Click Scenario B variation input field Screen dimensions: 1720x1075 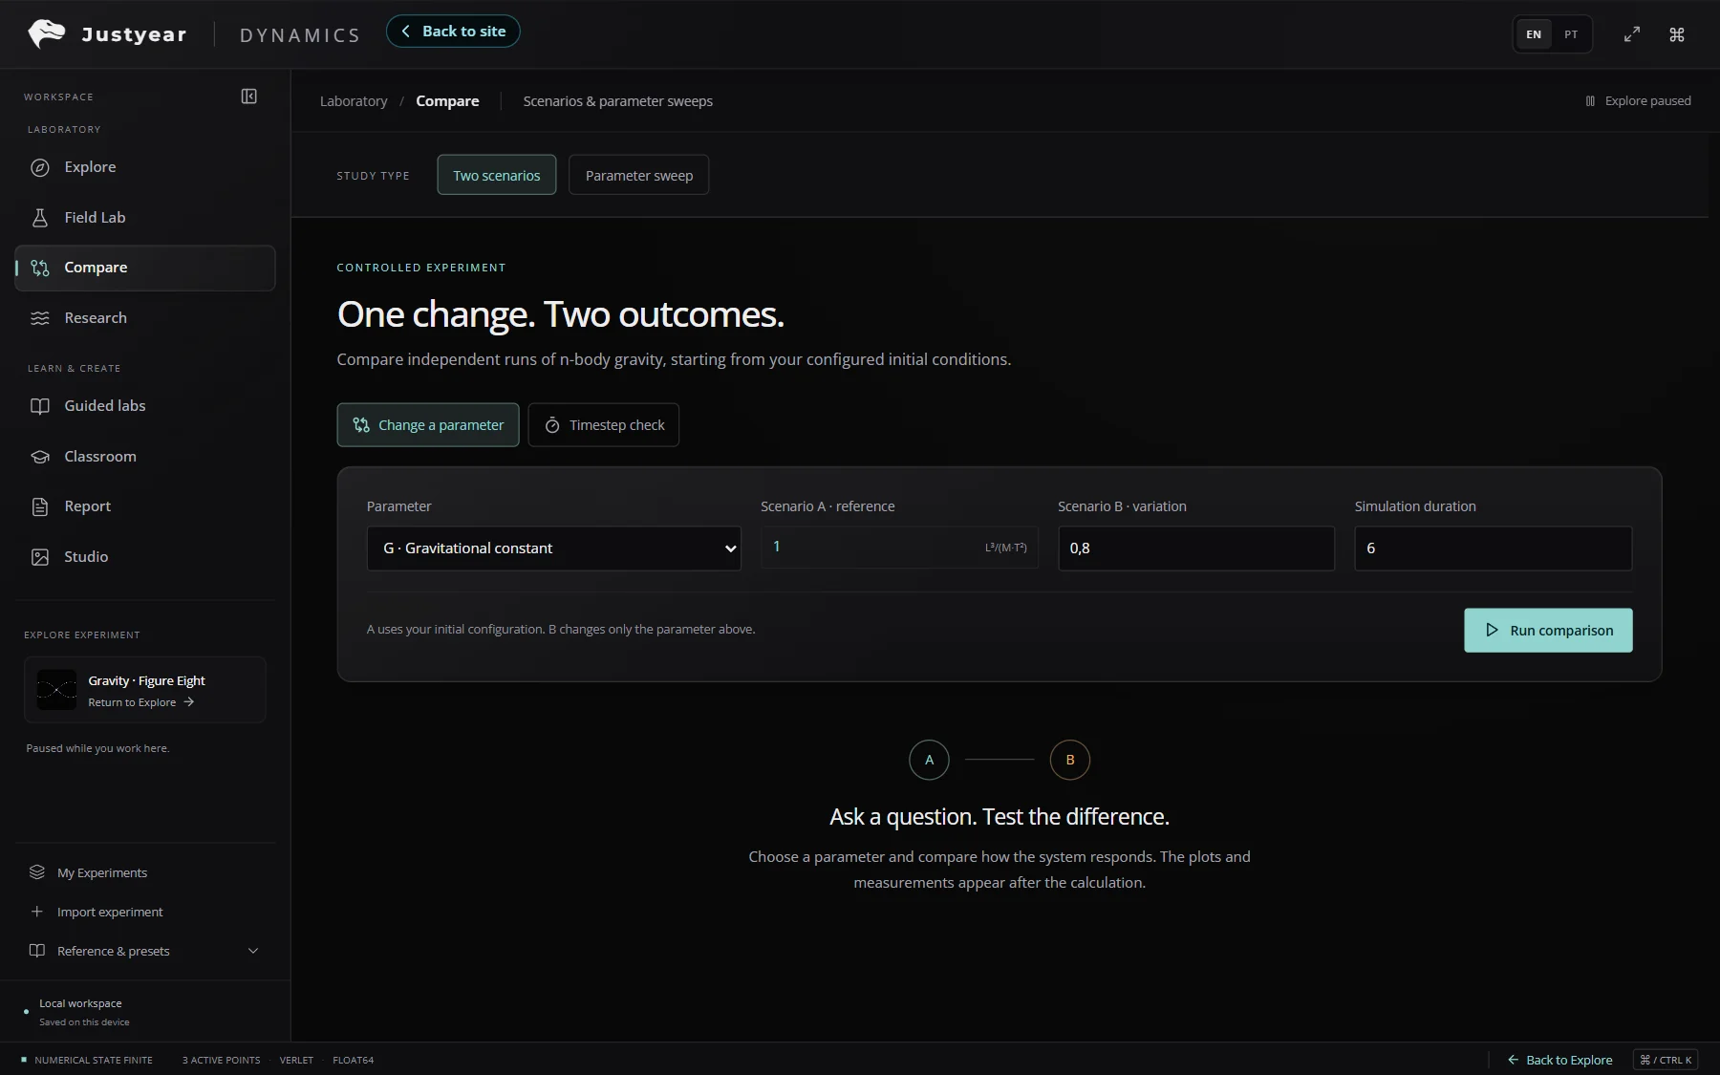tap(1196, 548)
